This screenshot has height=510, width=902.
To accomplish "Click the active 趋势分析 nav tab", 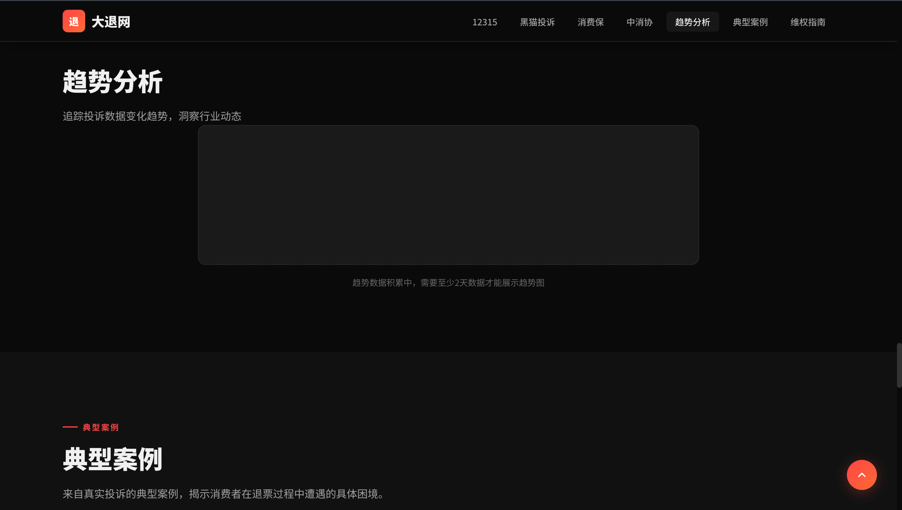I will (x=692, y=22).
